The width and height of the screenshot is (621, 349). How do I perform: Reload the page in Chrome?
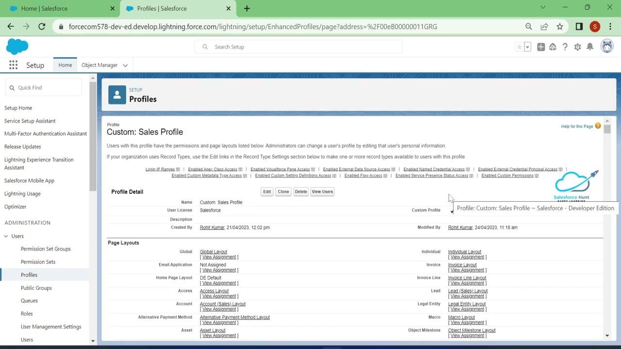(x=42, y=27)
